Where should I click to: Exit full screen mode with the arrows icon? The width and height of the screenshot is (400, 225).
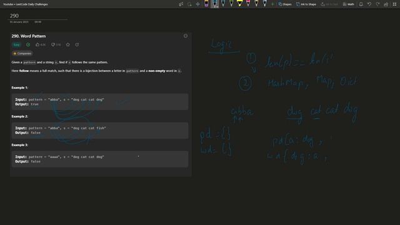pos(394,4)
